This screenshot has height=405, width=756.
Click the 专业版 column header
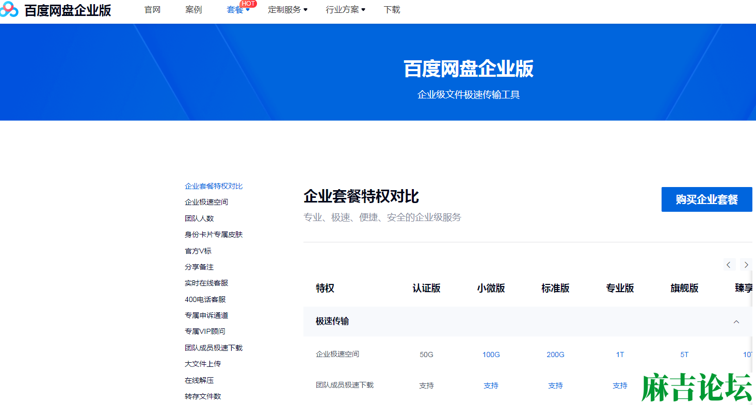[x=620, y=288]
